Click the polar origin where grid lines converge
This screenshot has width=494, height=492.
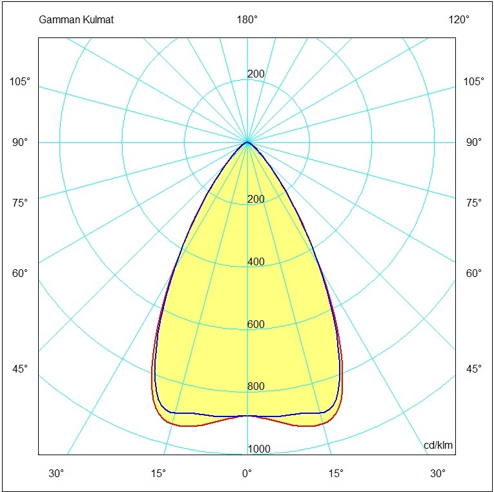tap(247, 142)
